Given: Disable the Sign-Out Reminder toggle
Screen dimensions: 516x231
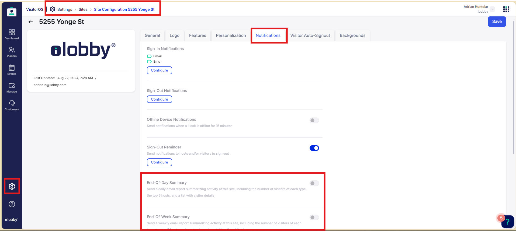Looking at the screenshot, I should click(314, 148).
